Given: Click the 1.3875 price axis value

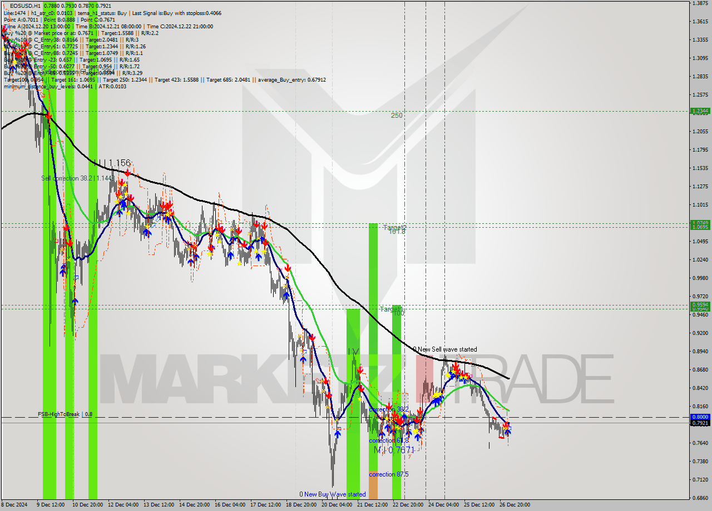Looking at the screenshot, I should [x=700, y=3].
